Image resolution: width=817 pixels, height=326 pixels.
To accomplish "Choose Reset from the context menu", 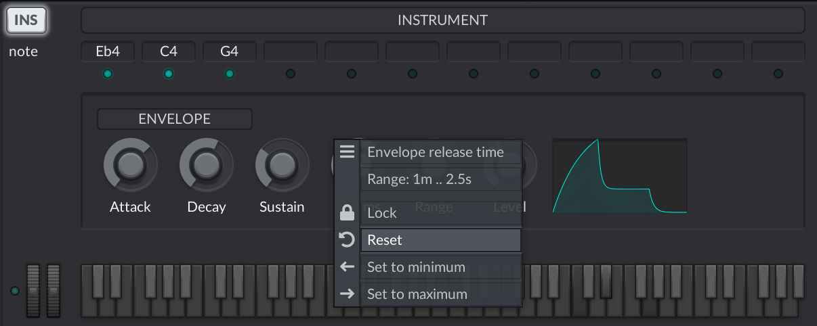I will coord(441,240).
